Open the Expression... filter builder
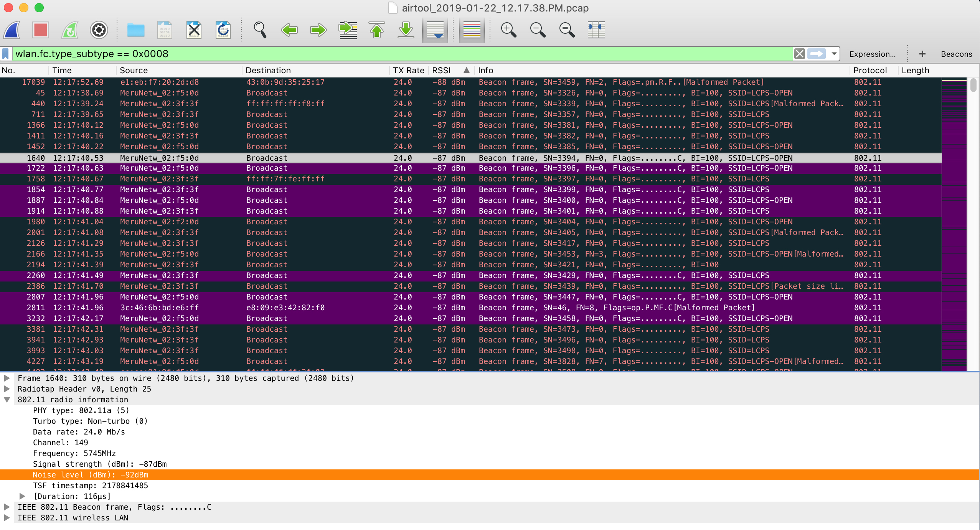The image size is (980, 530). [x=872, y=54]
